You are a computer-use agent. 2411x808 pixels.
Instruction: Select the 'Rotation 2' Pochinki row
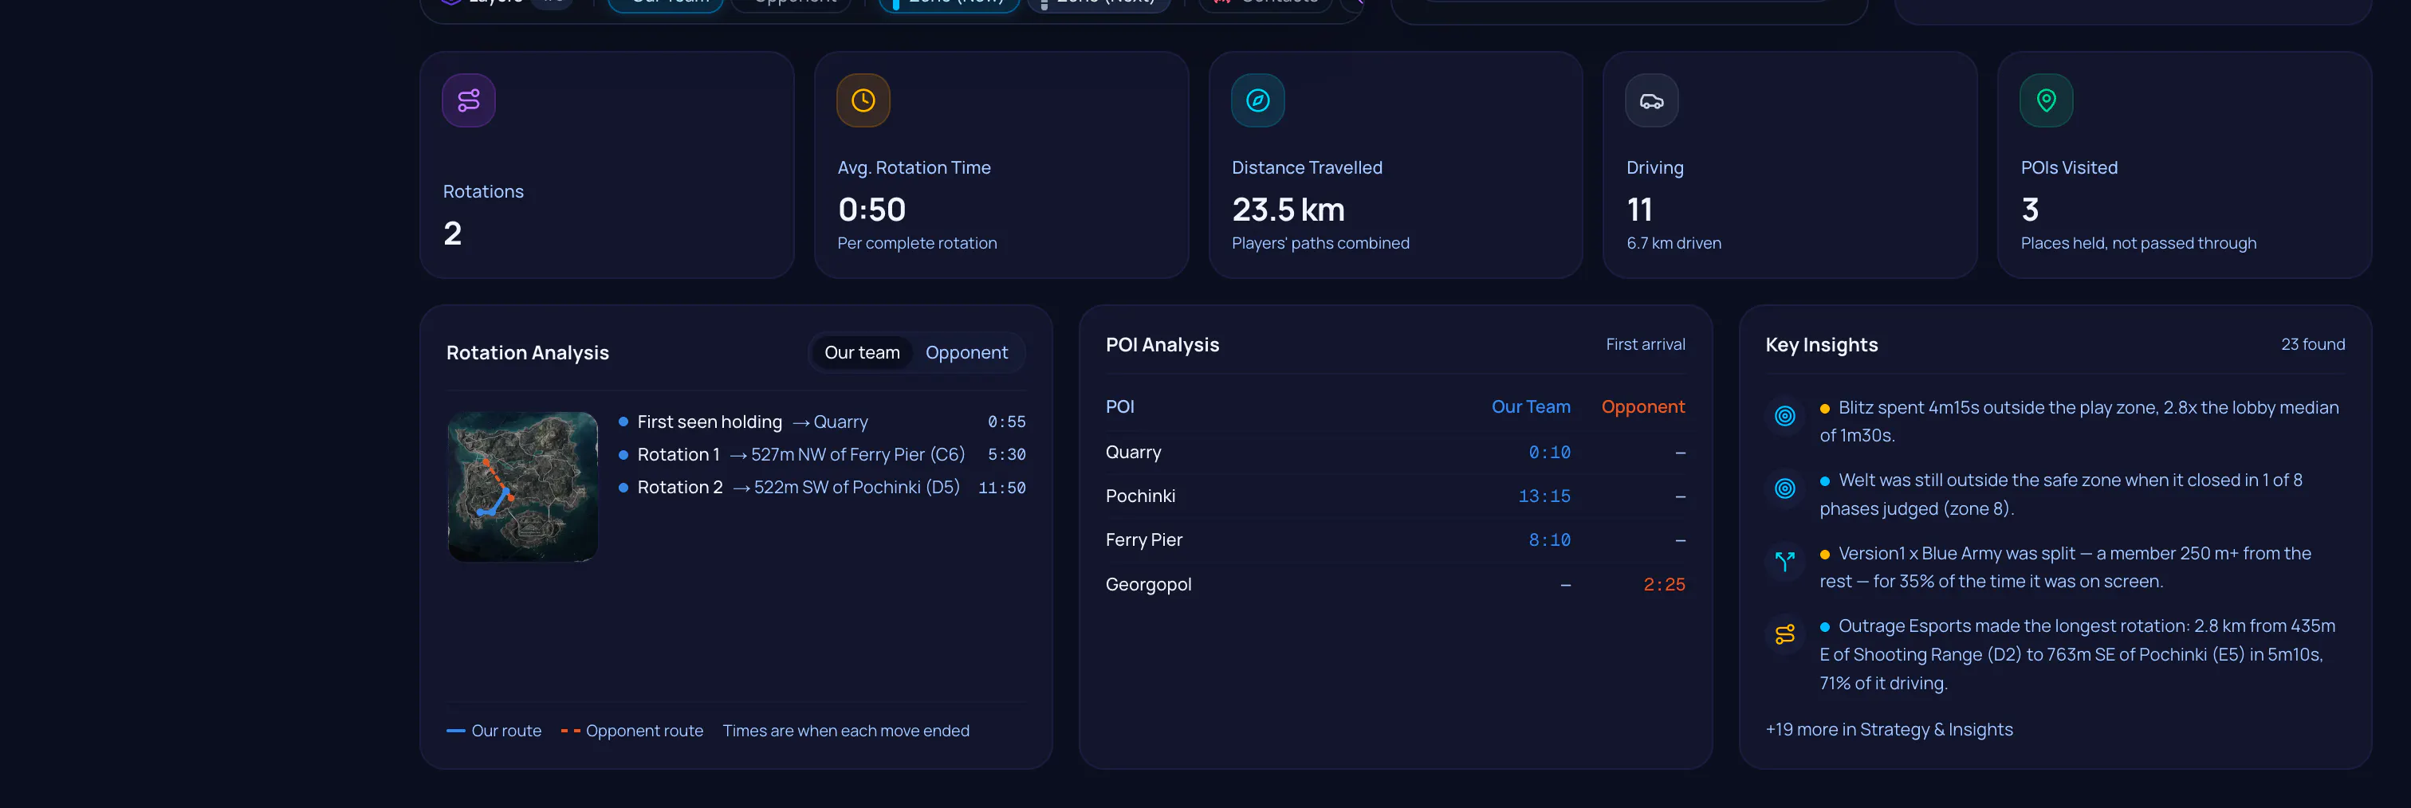click(822, 487)
